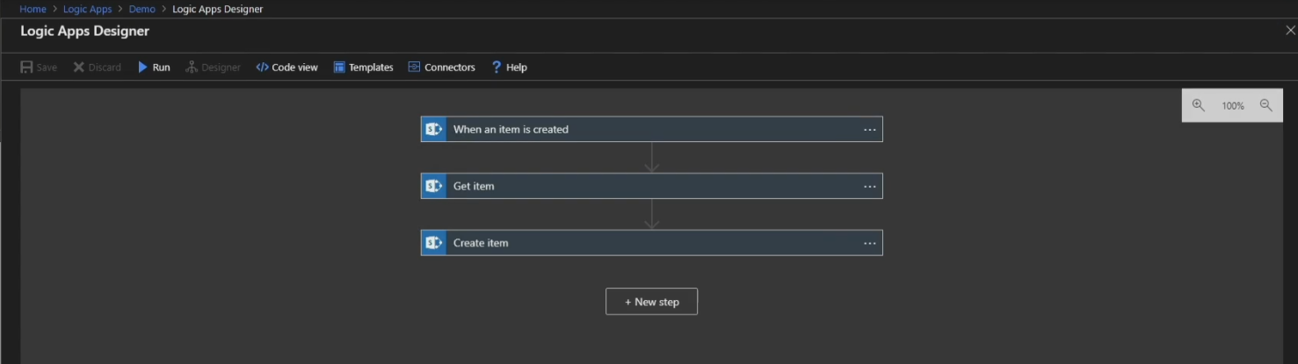Click the zoom in magnifier icon

click(1198, 105)
